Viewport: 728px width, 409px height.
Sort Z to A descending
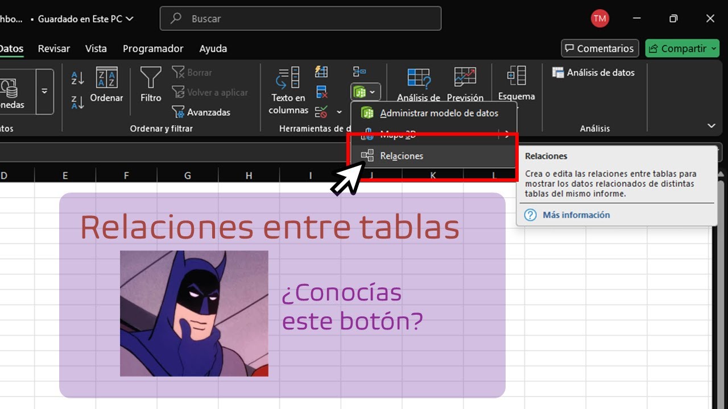78,102
